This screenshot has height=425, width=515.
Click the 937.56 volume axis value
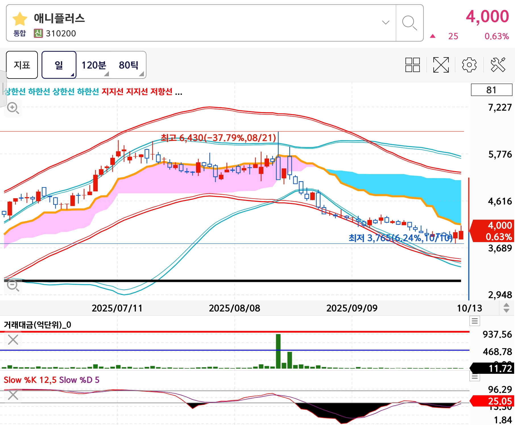[497, 335]
